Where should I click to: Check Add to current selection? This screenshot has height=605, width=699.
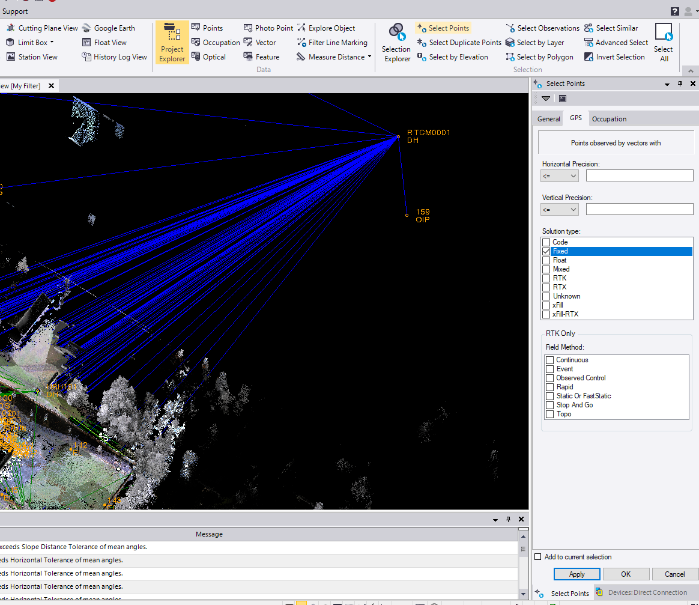538,557
